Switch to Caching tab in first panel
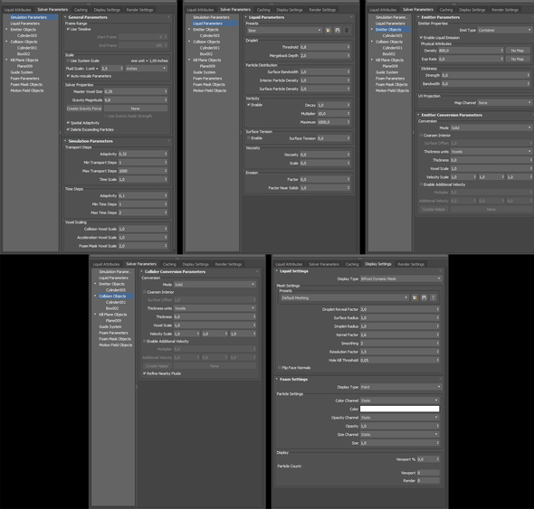Image resolution: width=534 pixels, height=509 pixels. pyautogui.click(x=81, y=10)
